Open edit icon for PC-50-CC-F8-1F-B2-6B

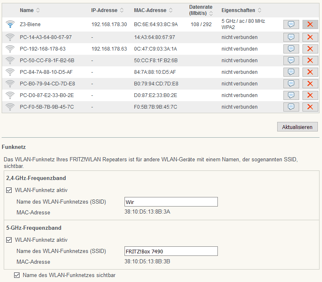tap(291, 61)
